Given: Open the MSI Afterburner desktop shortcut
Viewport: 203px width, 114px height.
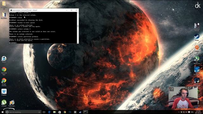Looking at the screenshot, I should (x=197, y=60).
